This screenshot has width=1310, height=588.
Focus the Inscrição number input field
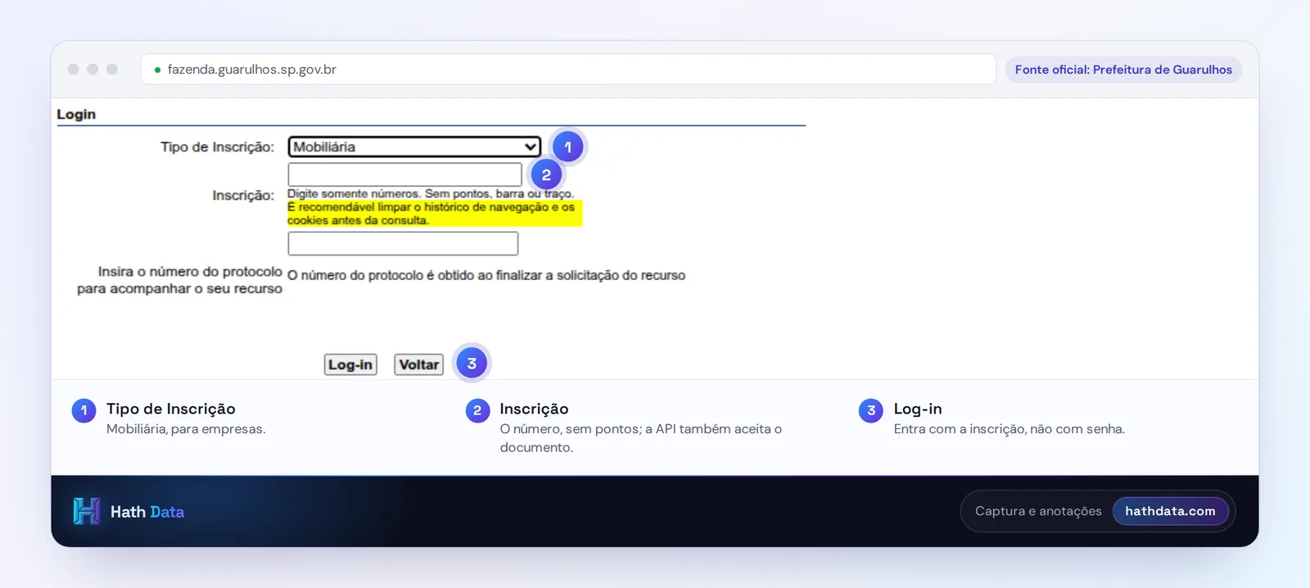click(404, 174)
